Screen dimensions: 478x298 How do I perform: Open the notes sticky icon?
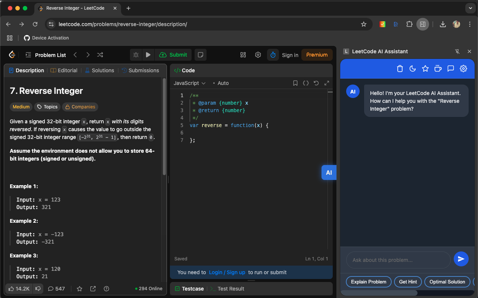click(x=201, y=55)
